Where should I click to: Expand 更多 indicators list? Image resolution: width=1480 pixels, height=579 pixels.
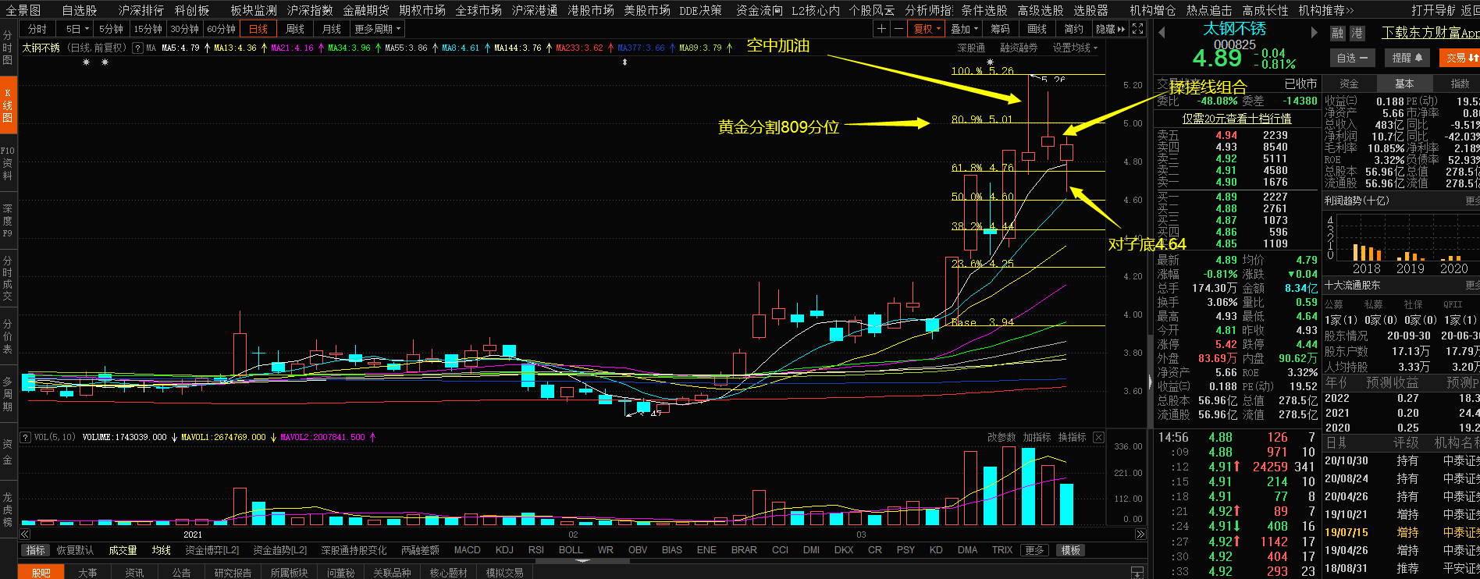coord(1034,550)
